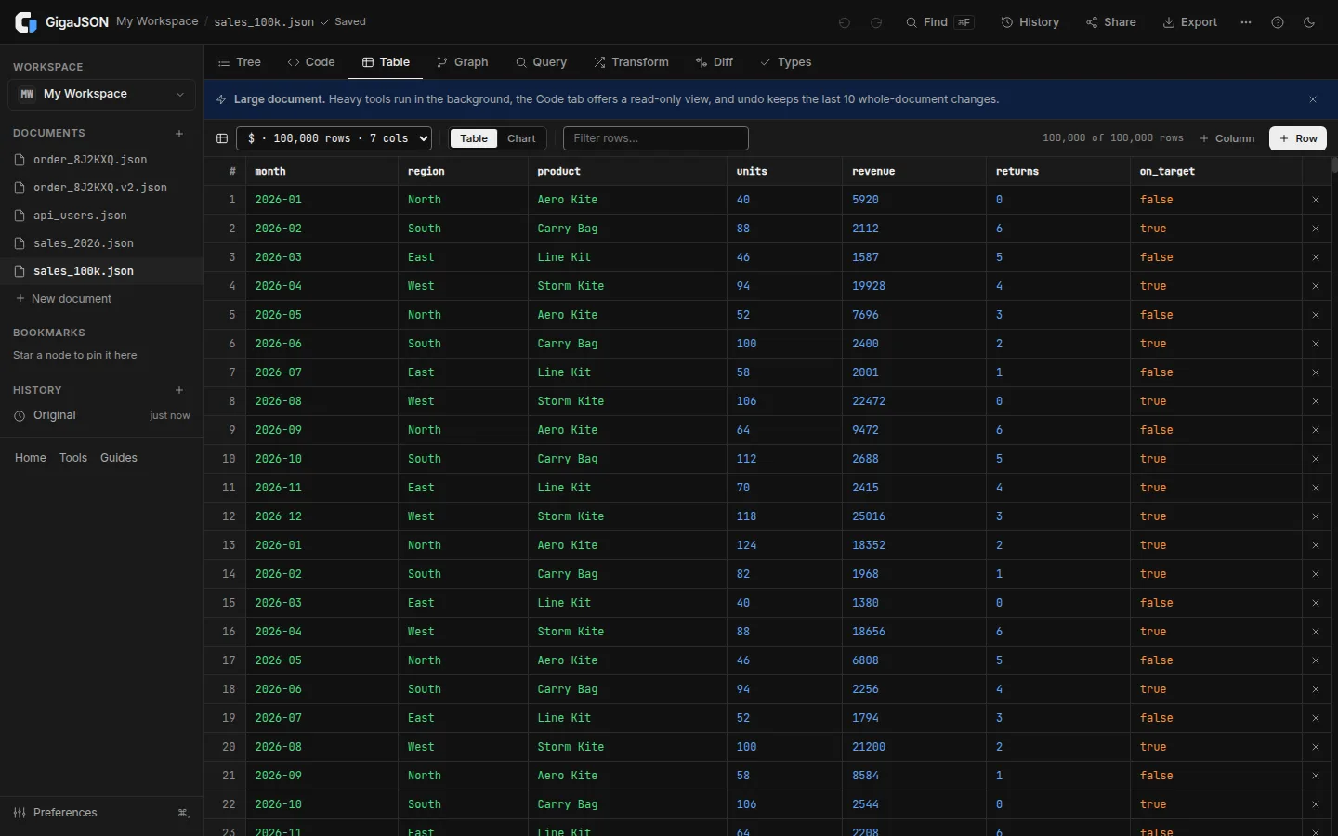
Task: Open the Guides link
Action: (119, 458)
